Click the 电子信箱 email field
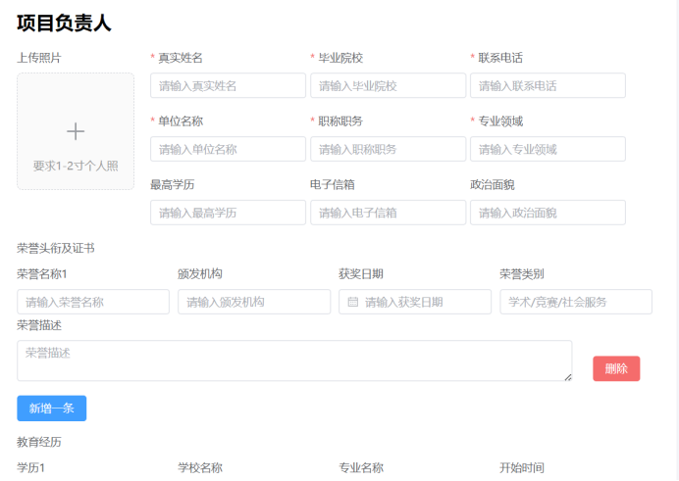The image size is (679, 481). coord(388,214)
